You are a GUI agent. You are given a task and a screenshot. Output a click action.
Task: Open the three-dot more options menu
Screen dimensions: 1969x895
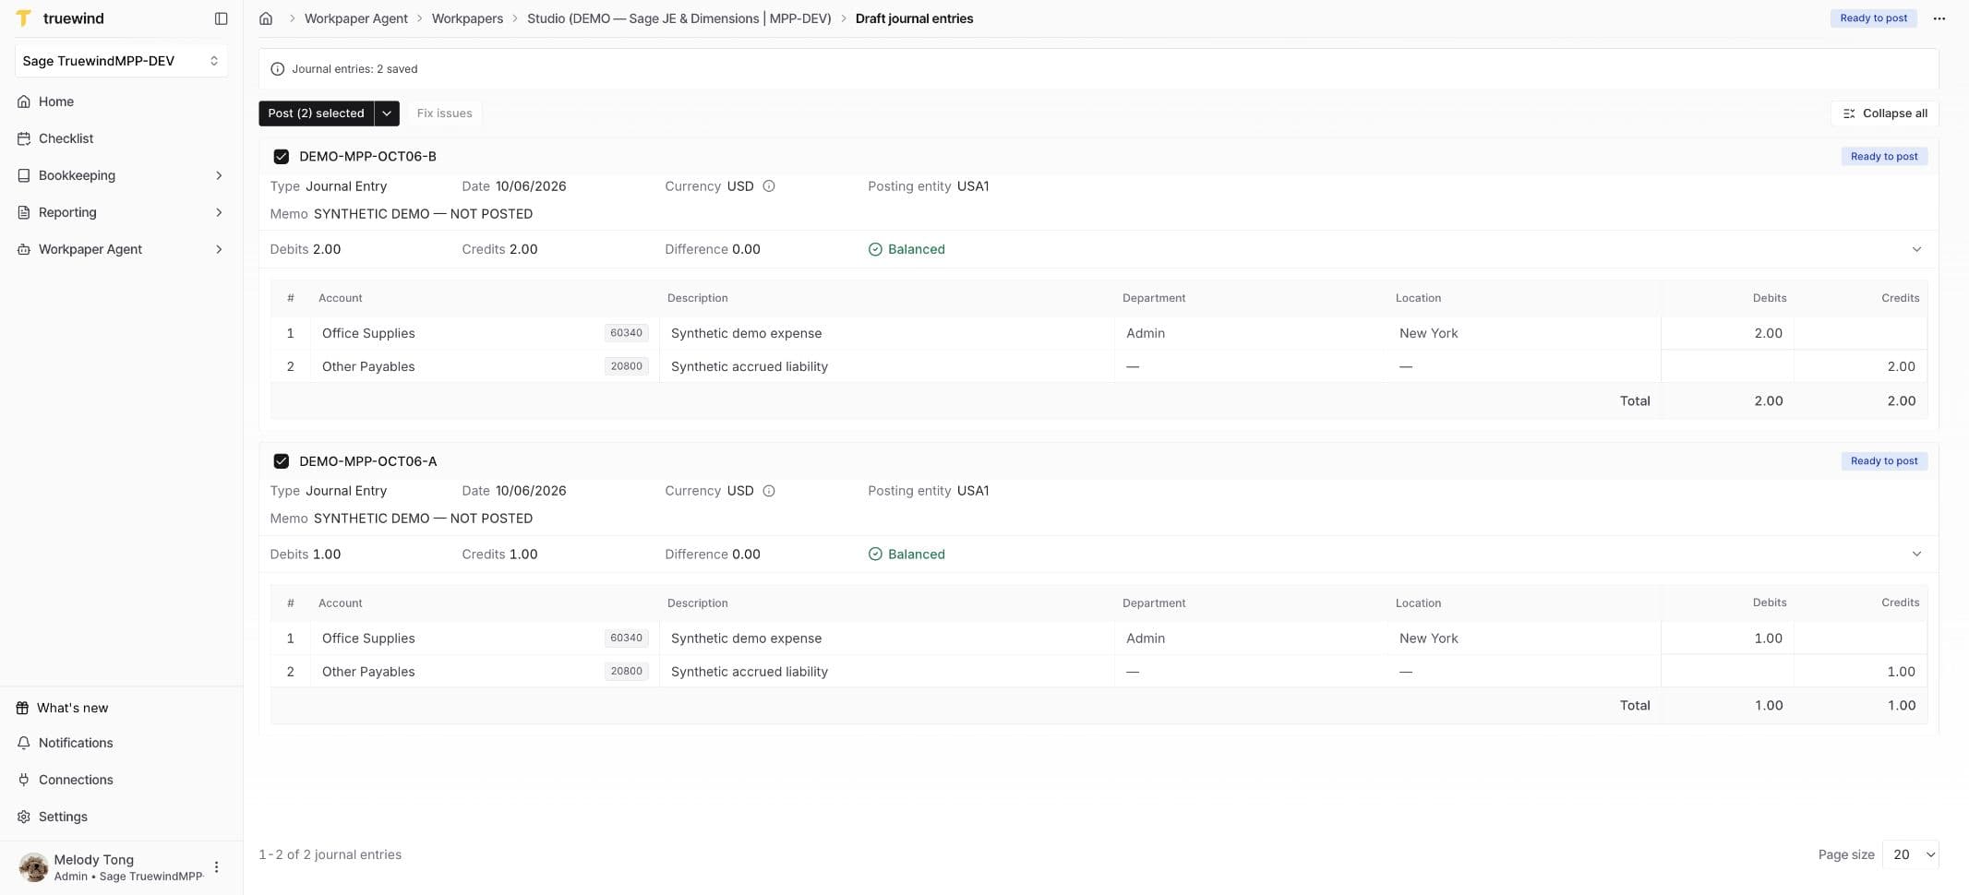[1939, 18]
